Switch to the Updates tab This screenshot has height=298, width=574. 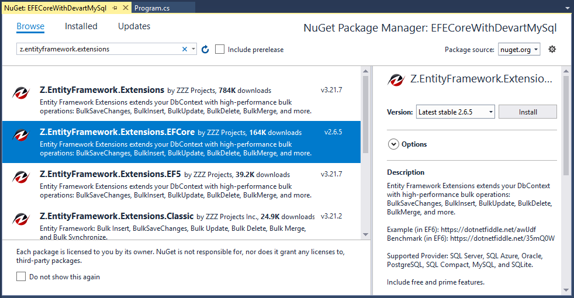pos(134,26)
